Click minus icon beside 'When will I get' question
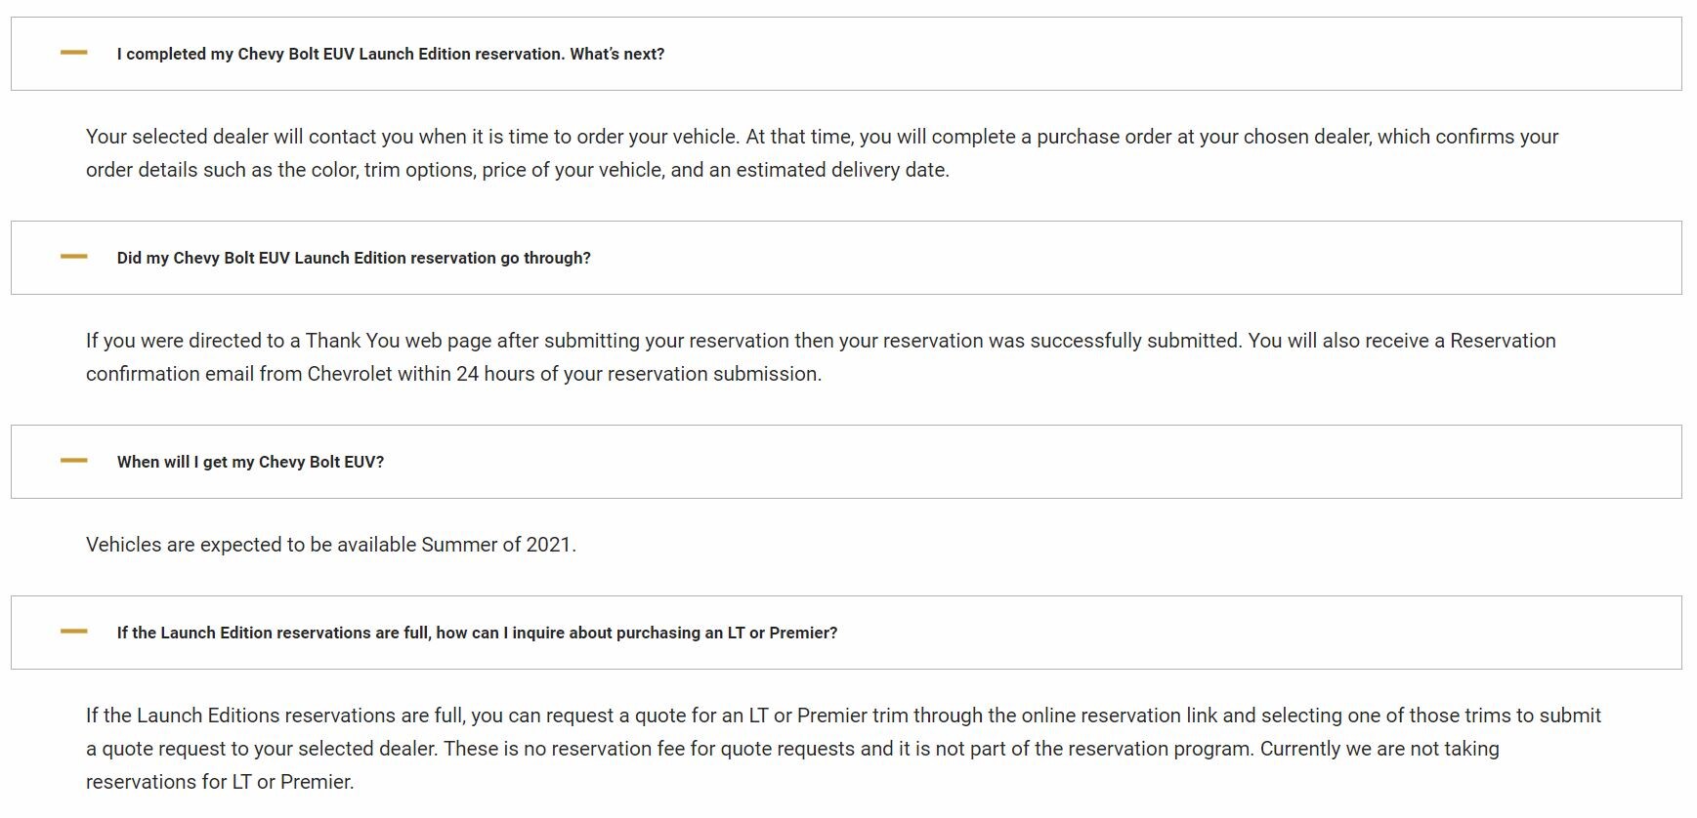This screenshot has width=1697, height=818. [x=73, y=461]
